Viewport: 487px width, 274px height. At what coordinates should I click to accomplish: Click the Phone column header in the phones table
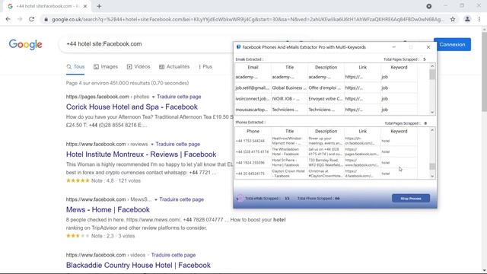[253, 131]
